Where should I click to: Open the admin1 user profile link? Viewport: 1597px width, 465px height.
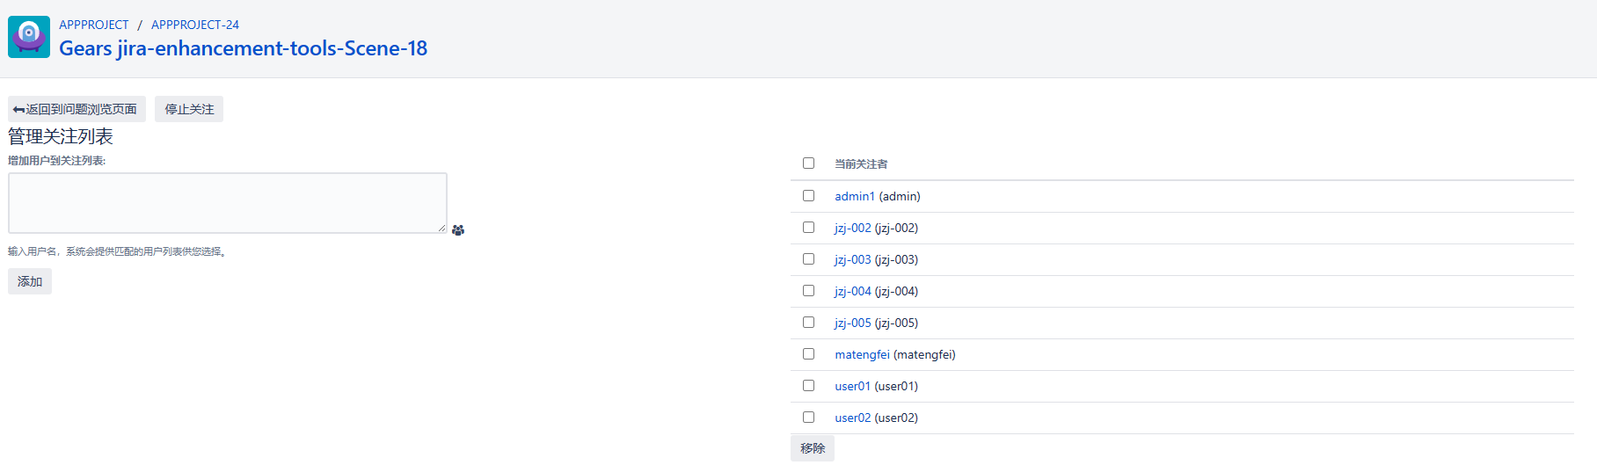tap(854, 196)
